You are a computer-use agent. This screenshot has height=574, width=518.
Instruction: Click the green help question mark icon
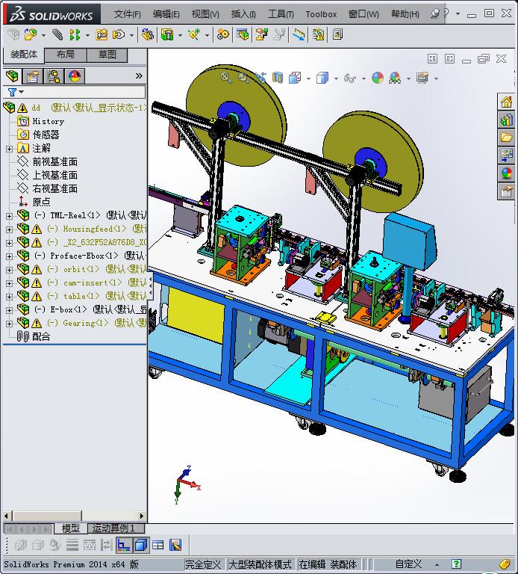tap(456, 564)
